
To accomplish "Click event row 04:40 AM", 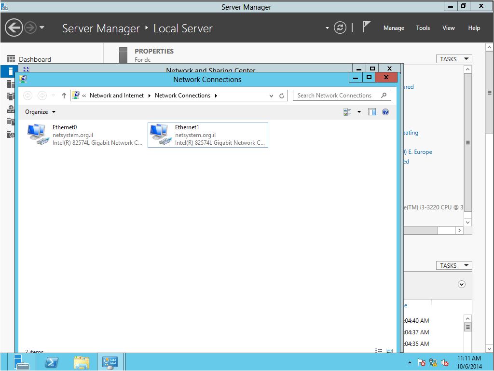I will pos(416,321).
